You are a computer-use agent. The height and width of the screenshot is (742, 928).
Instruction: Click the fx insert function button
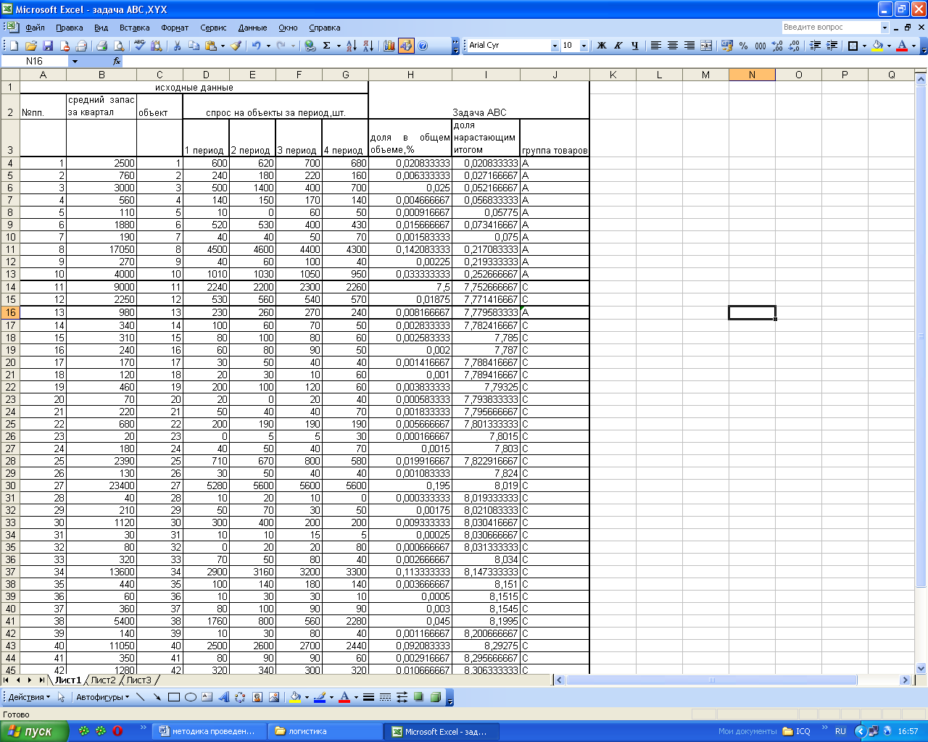[x=117, y=62]
